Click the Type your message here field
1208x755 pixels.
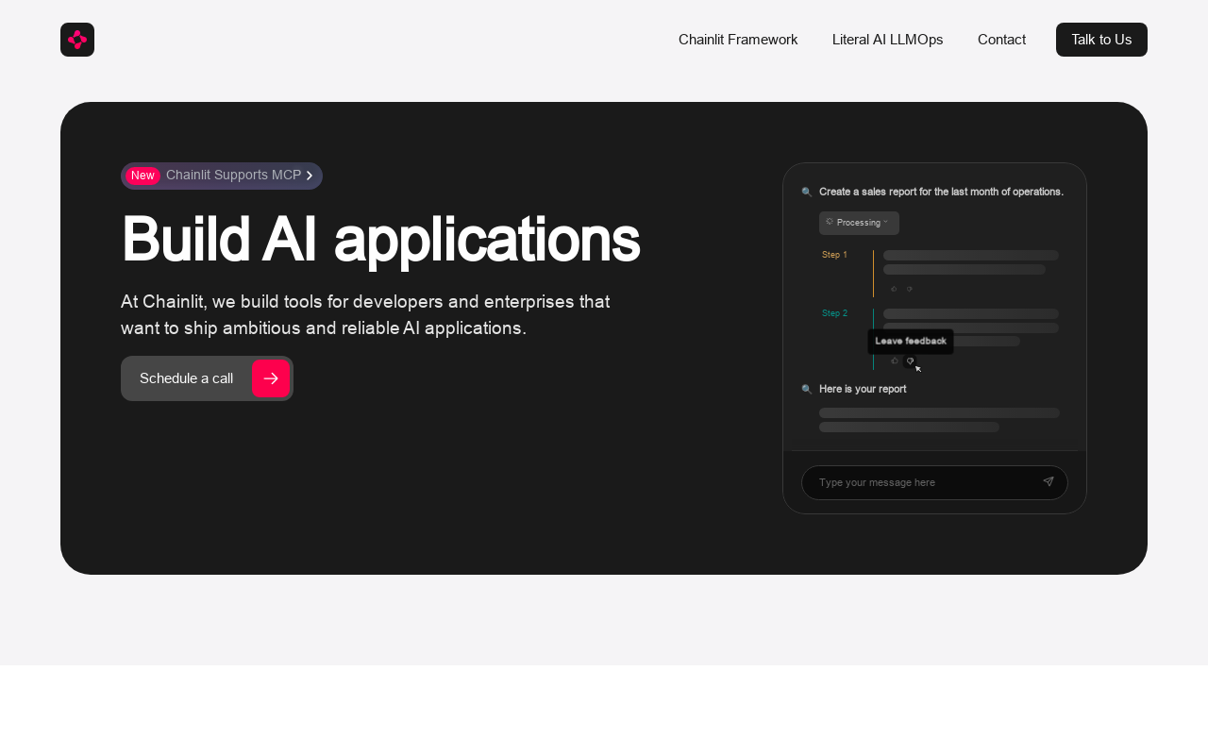click(x=934, y=482)
